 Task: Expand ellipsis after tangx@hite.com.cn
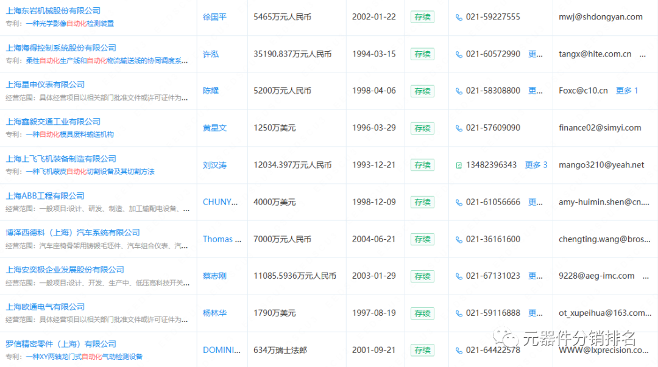pyautogui.click(x=643, y=55)
